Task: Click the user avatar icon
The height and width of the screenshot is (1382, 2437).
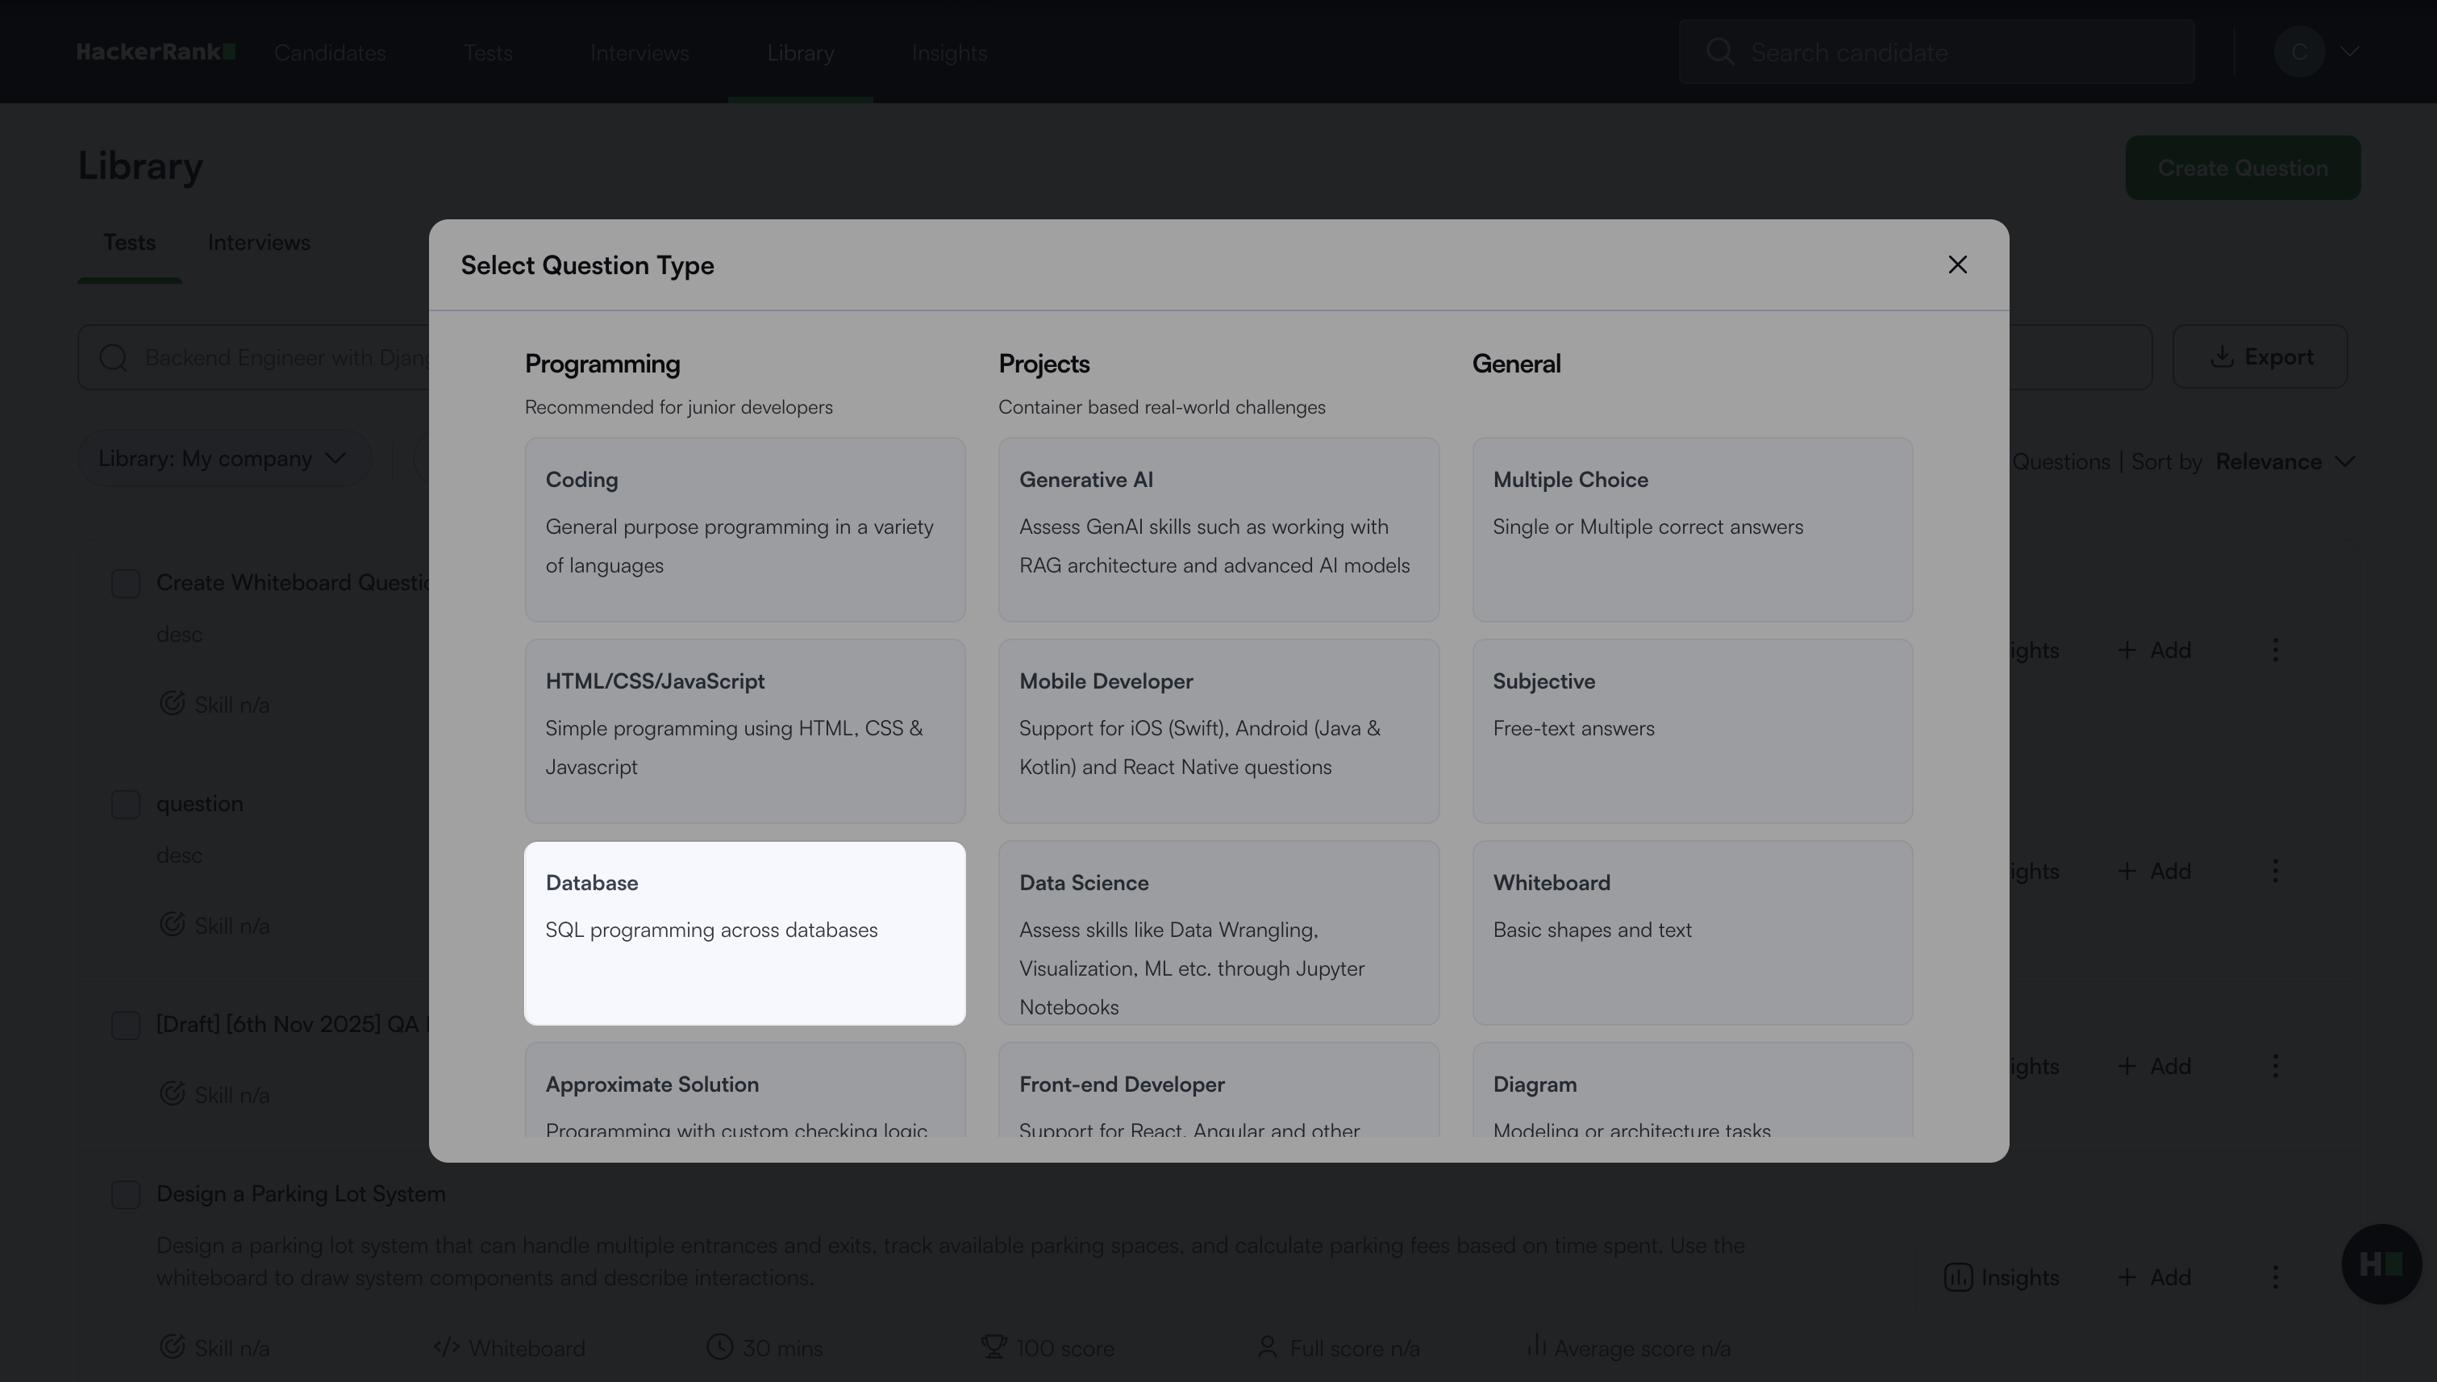Action: pyautogui.click(x=2298, y=52)
